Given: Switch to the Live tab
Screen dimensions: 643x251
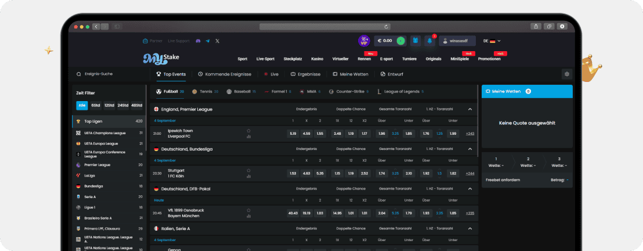Looking at the screenshot, I should coord(272,74).
